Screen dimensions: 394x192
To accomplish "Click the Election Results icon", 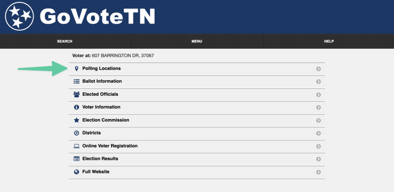I will (x=76, y=159).
